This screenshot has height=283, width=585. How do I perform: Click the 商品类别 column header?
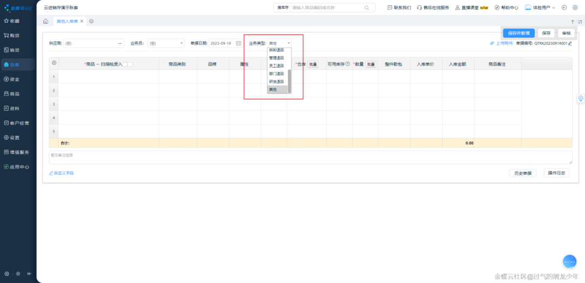click(177, 64)
